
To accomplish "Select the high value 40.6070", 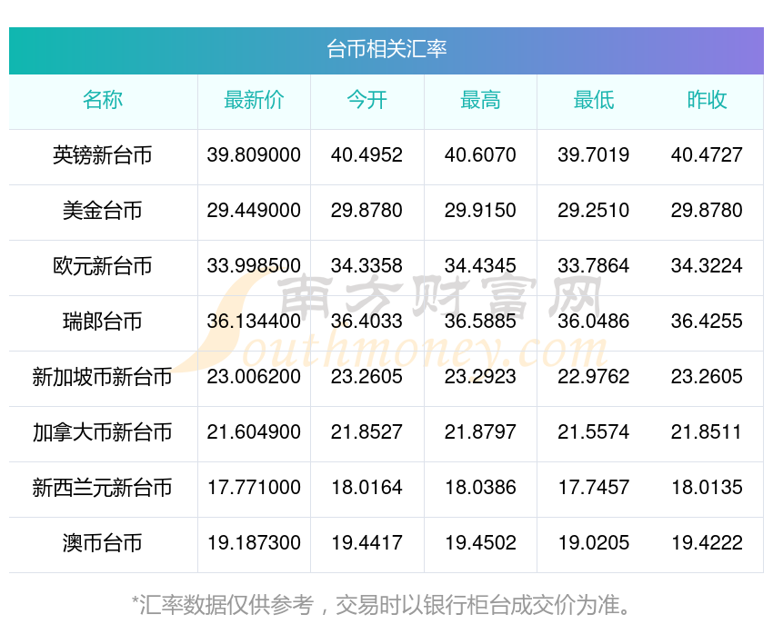I will [480, 155].
